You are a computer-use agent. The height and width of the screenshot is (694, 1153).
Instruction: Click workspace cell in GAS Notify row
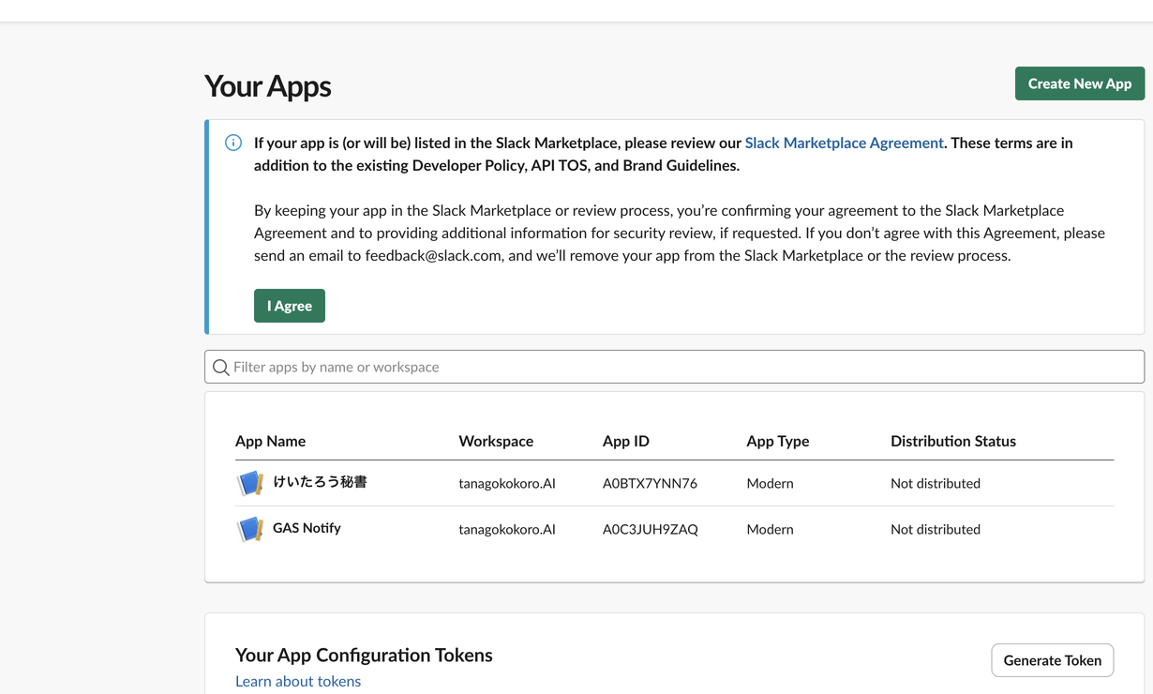[507, 529]
